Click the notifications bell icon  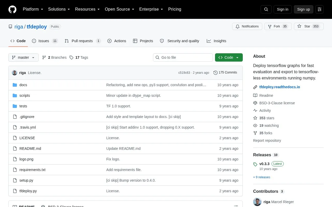click(238, 26)
